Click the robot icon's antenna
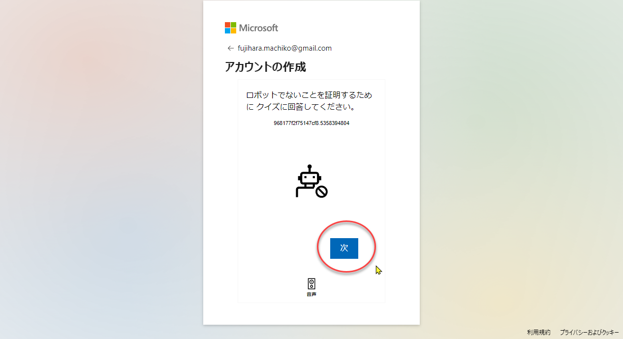 click(x=310, y=168)
